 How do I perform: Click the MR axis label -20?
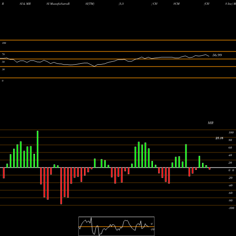230,178
